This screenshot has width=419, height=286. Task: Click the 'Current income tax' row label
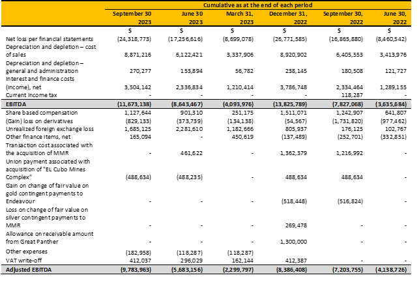pos(31,95)
